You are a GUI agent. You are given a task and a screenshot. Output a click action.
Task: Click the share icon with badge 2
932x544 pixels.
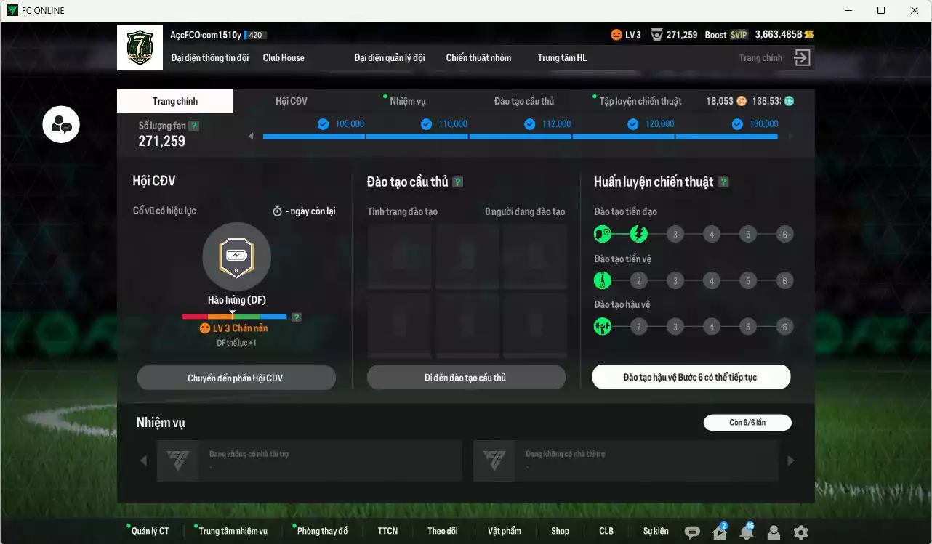720,532
